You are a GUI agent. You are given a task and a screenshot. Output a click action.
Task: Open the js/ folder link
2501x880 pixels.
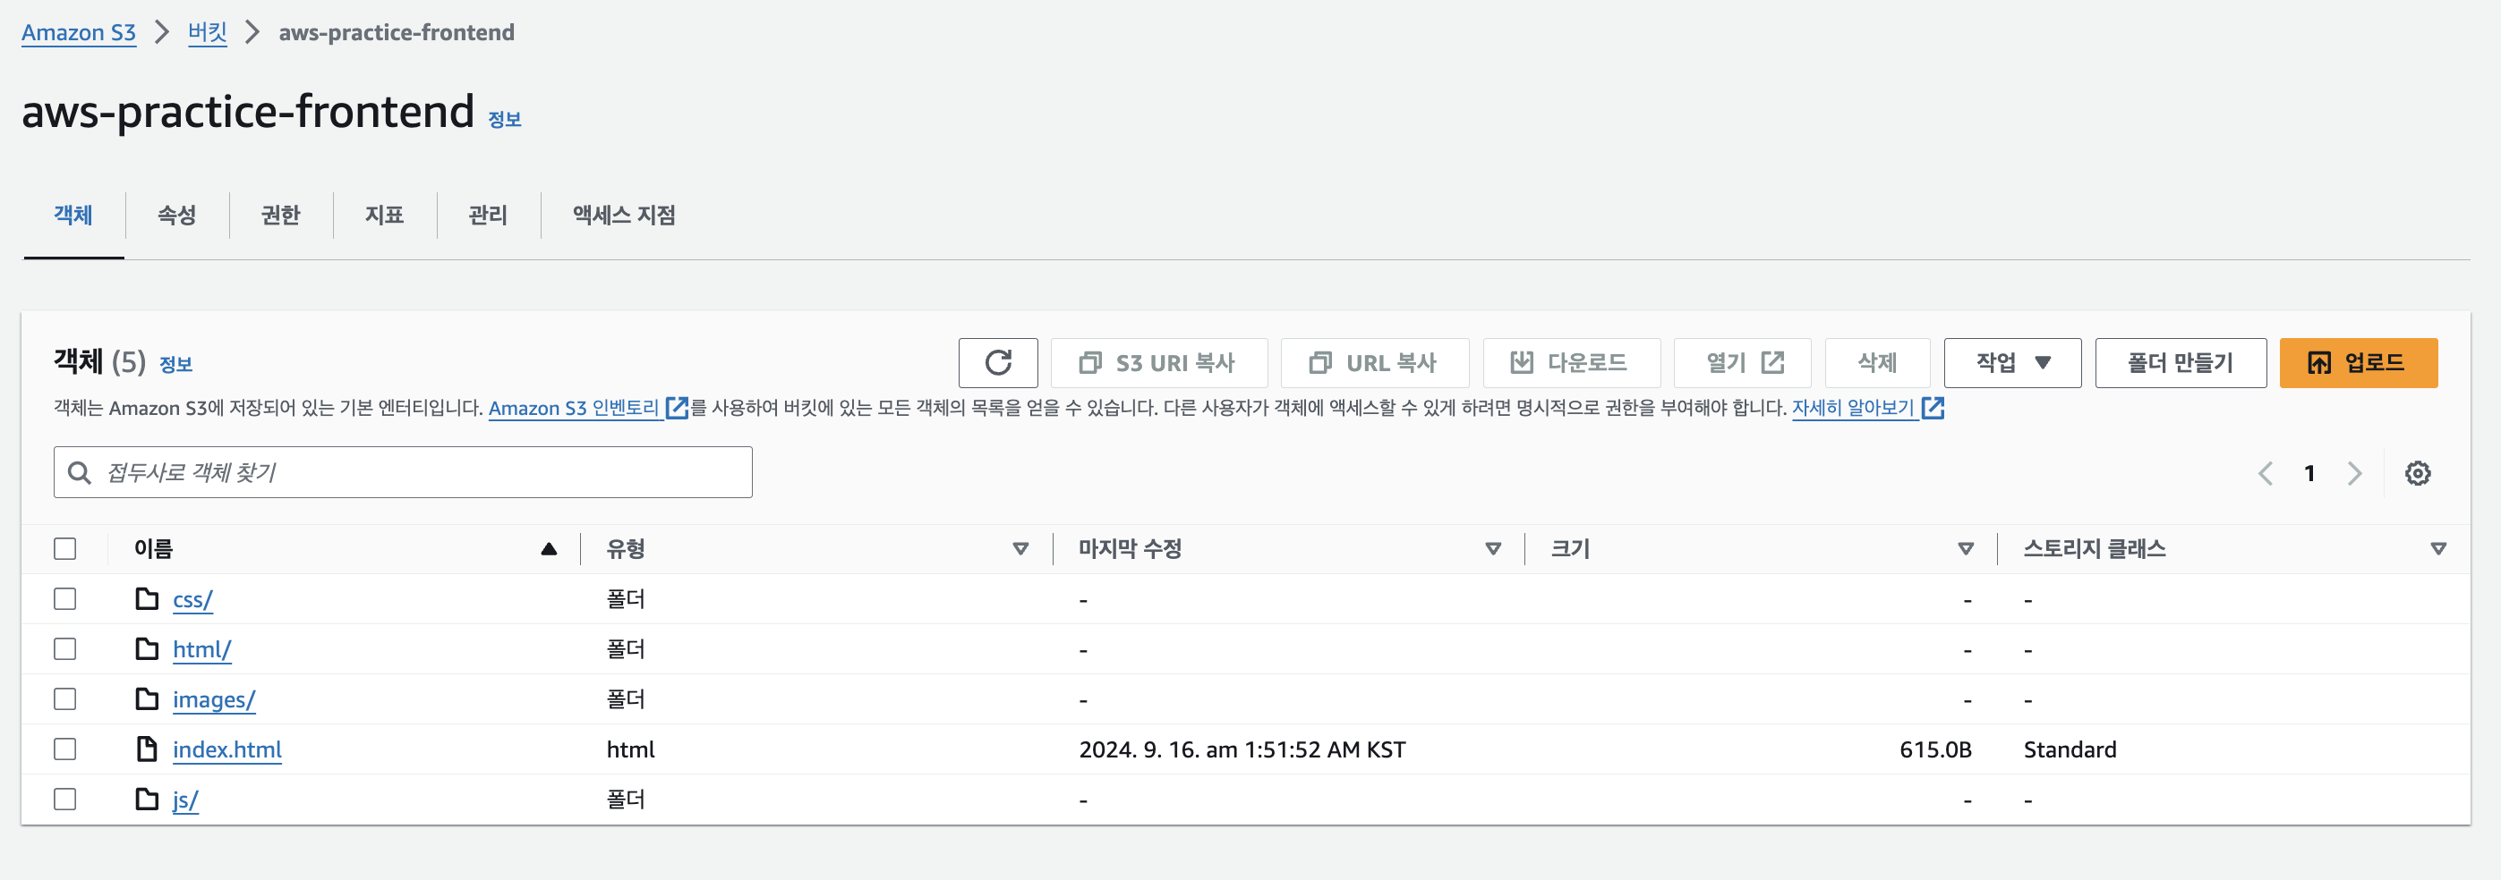tap(185, 800)
